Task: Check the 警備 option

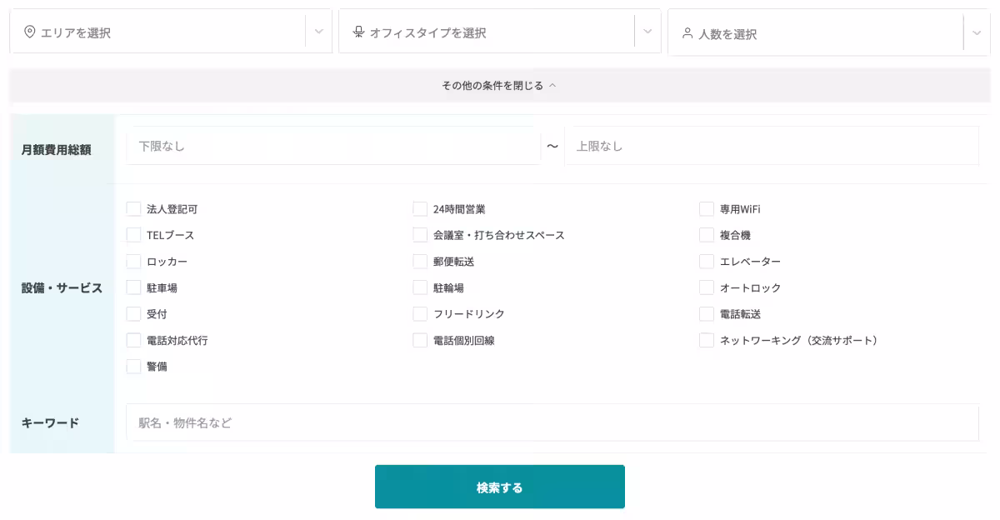Action: click(x=133, y=367)
